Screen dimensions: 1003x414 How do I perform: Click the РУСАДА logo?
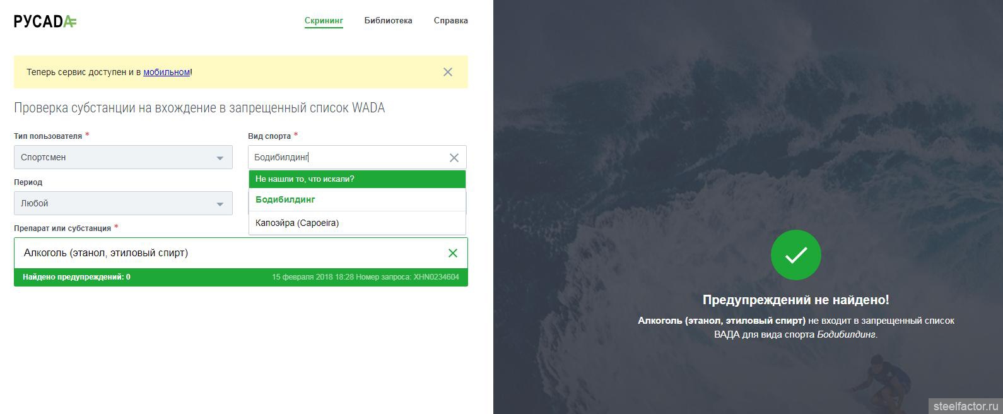(x=45, y=21)
